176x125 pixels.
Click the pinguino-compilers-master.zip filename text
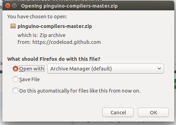[55, 26]
